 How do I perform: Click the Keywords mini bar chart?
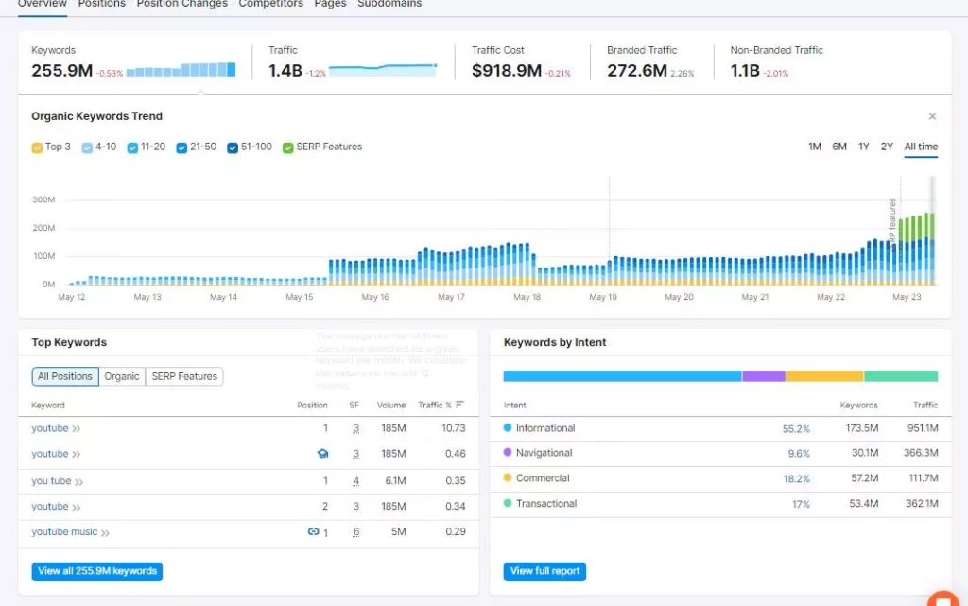tap(181, 69)
